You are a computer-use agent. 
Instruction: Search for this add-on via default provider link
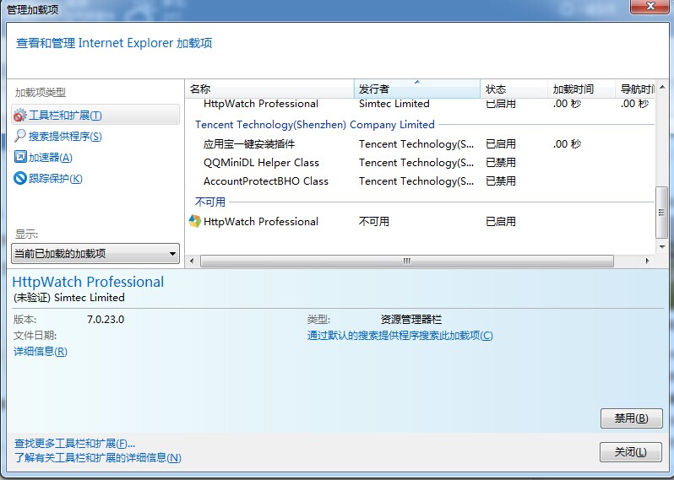[400, 336]
